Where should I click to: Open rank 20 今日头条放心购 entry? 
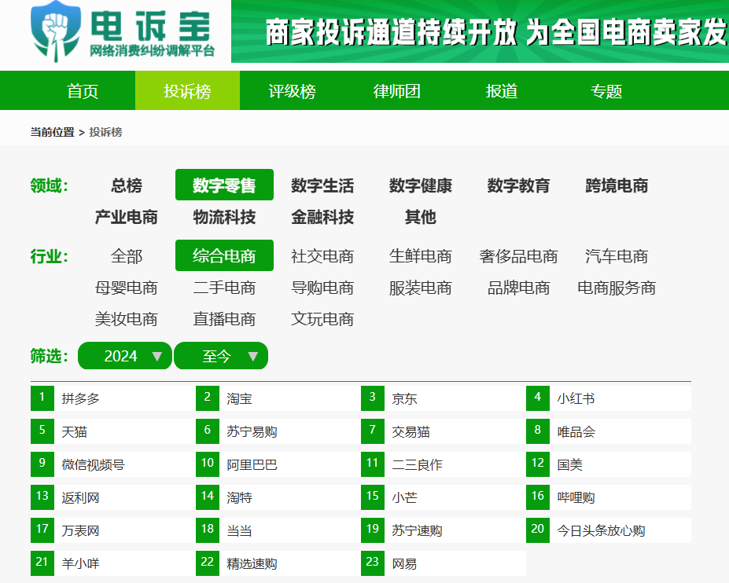[609, 530]
